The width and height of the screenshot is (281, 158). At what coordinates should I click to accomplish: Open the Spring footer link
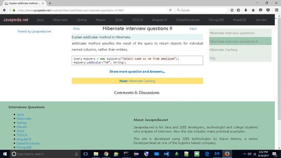[22, 123]
